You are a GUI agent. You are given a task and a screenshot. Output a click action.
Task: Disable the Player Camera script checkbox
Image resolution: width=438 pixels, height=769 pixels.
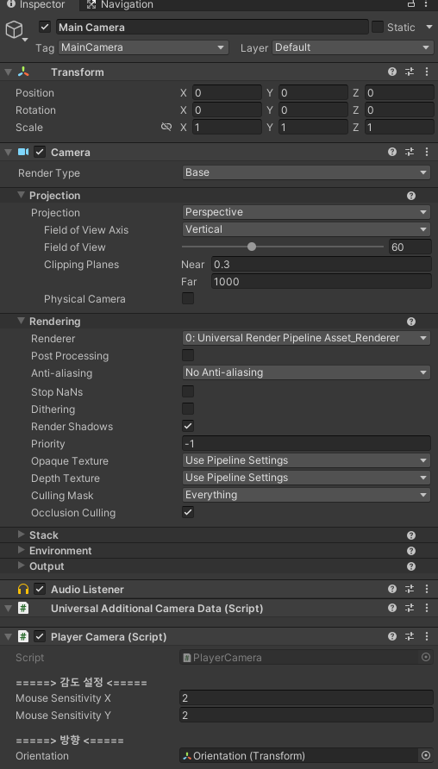[x=40, y=636]
